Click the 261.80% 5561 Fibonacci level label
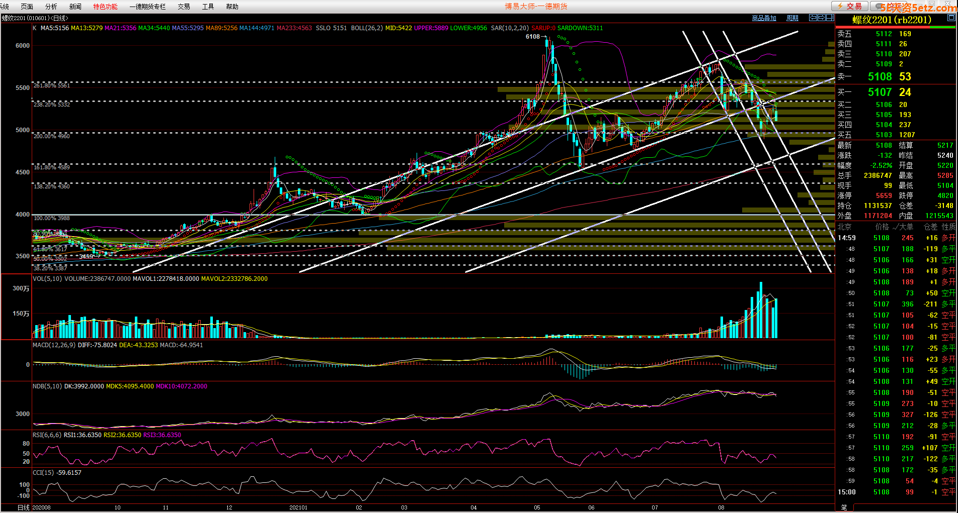 tap(52, 86)
